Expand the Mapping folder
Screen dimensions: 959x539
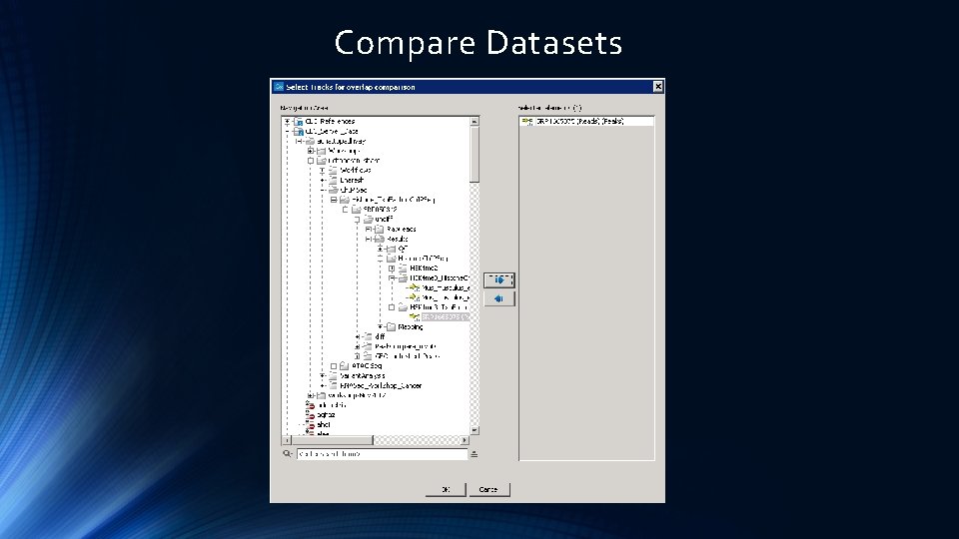point(381,327)
